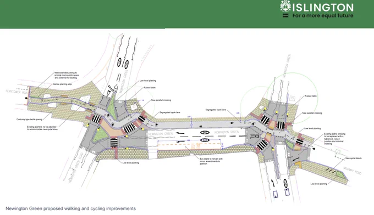Click the lower green planting triangle at western junction
Viewport: 374px width, 215px height.
coord(100,134)
